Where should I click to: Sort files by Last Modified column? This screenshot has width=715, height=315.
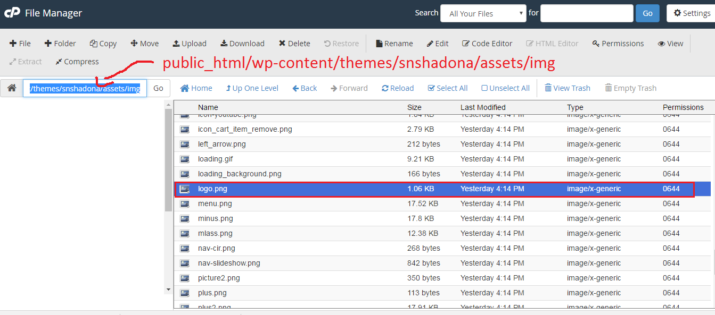[483, 107]
